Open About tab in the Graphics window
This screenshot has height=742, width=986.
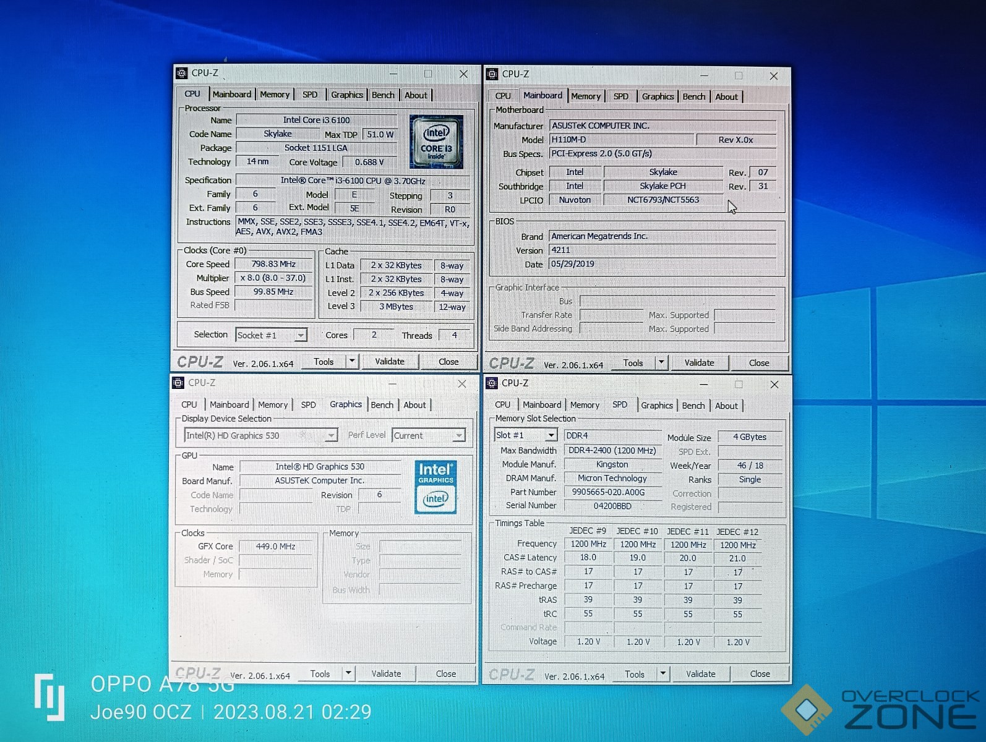[x=414, y=405]
